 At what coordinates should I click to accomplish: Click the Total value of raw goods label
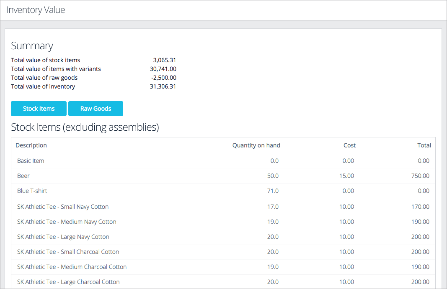[44, 78]
